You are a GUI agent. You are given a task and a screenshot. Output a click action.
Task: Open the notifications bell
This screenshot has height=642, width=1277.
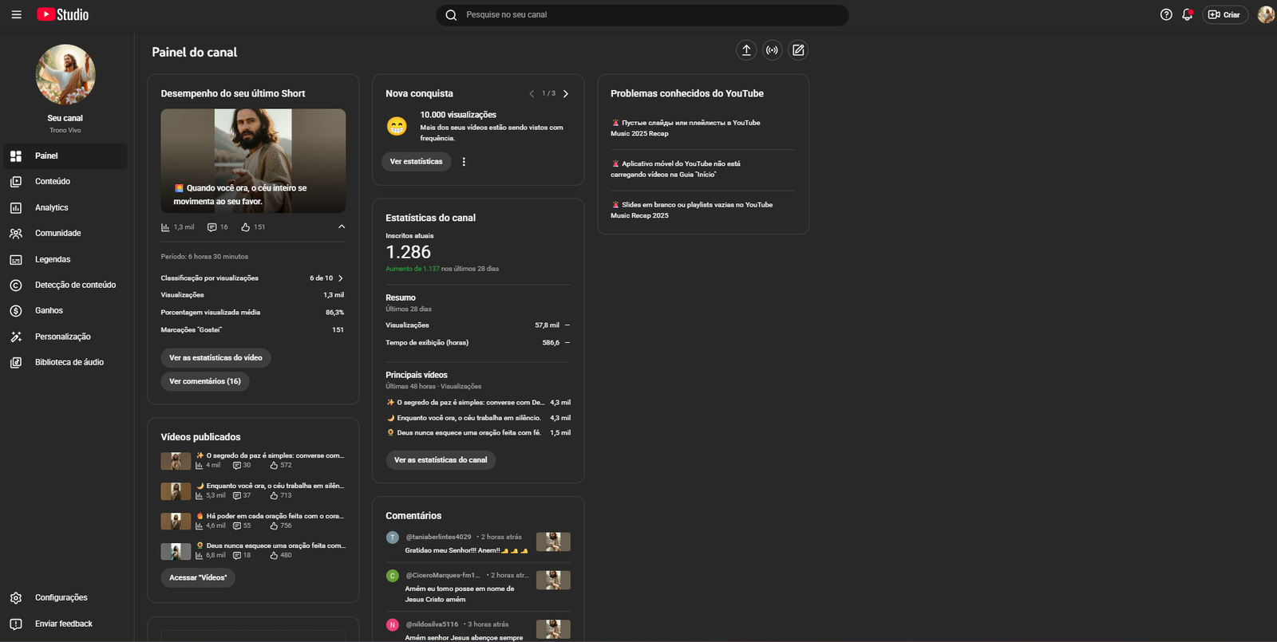click(x=1188, y=14)
